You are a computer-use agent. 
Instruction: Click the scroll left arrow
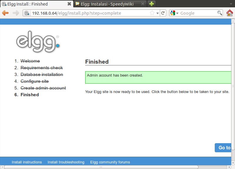click(2, 167)
